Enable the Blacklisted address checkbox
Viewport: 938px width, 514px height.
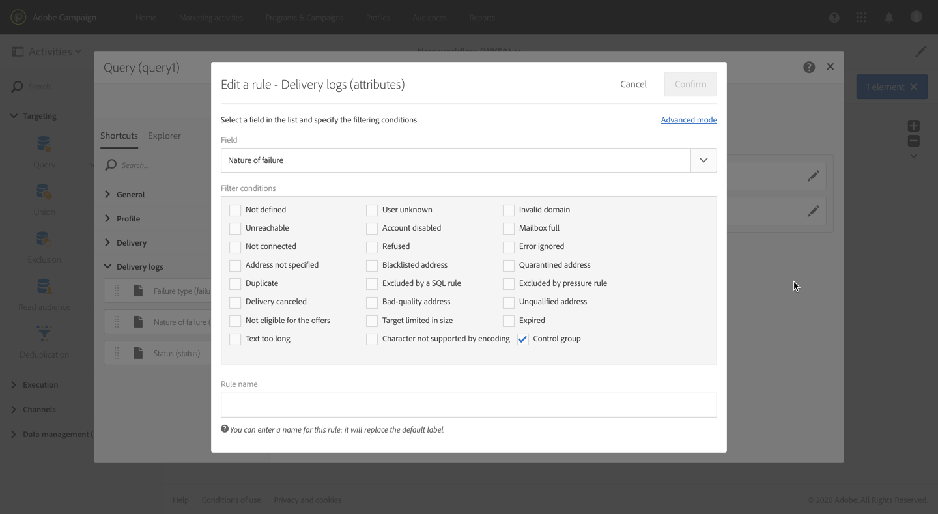(372, 266)
